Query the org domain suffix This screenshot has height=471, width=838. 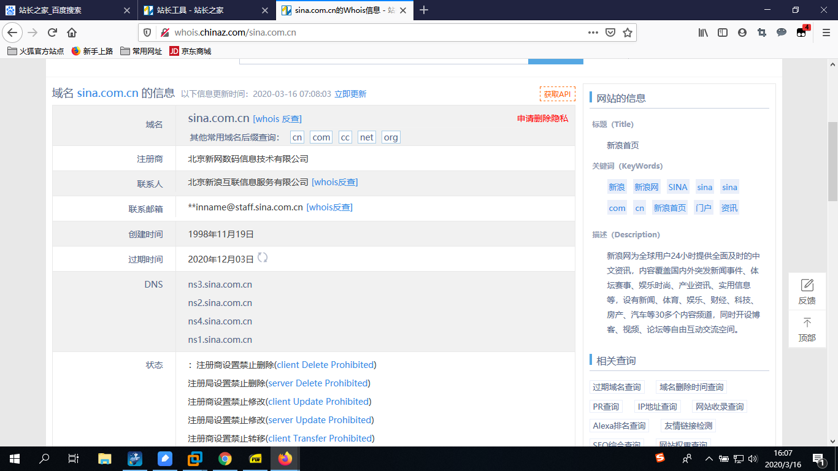pyautogui.click(x=391, y=137)
